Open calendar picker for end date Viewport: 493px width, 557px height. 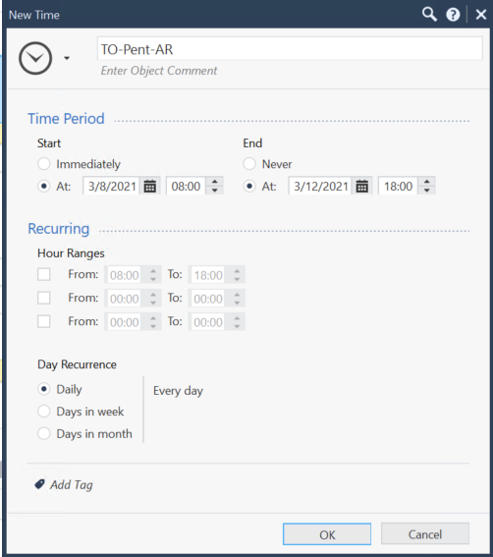point(362,186)
